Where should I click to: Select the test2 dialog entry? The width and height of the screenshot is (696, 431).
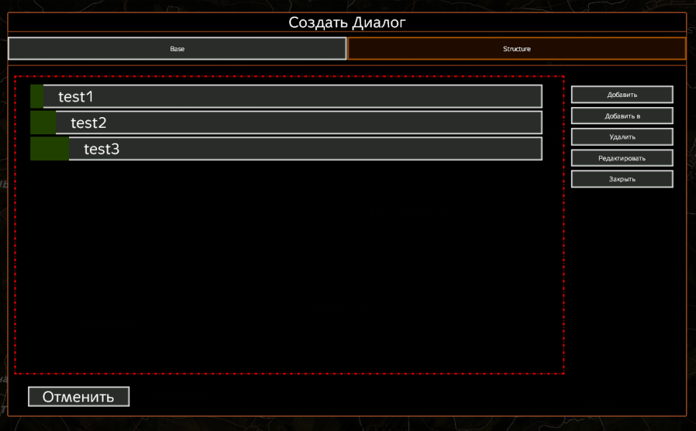(x=298, y=123)
